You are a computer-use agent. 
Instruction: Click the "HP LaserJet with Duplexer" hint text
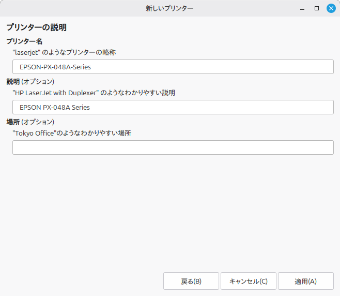(94, 93)
